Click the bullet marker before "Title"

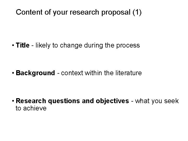click(x=13, y=45)
